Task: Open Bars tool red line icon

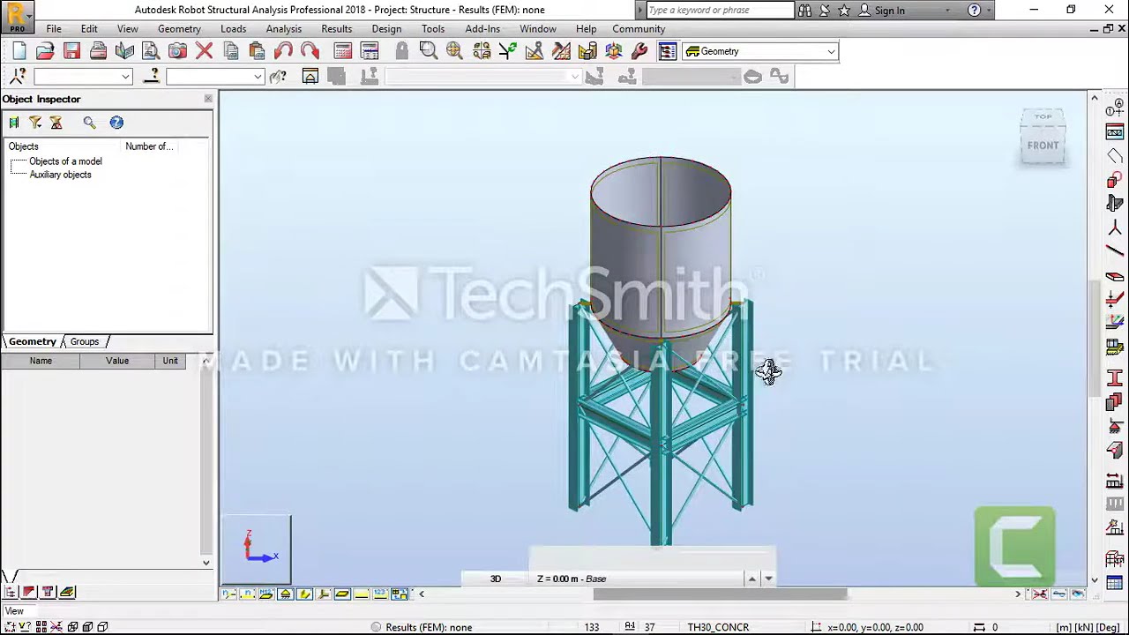Action: pos(1115,251)
